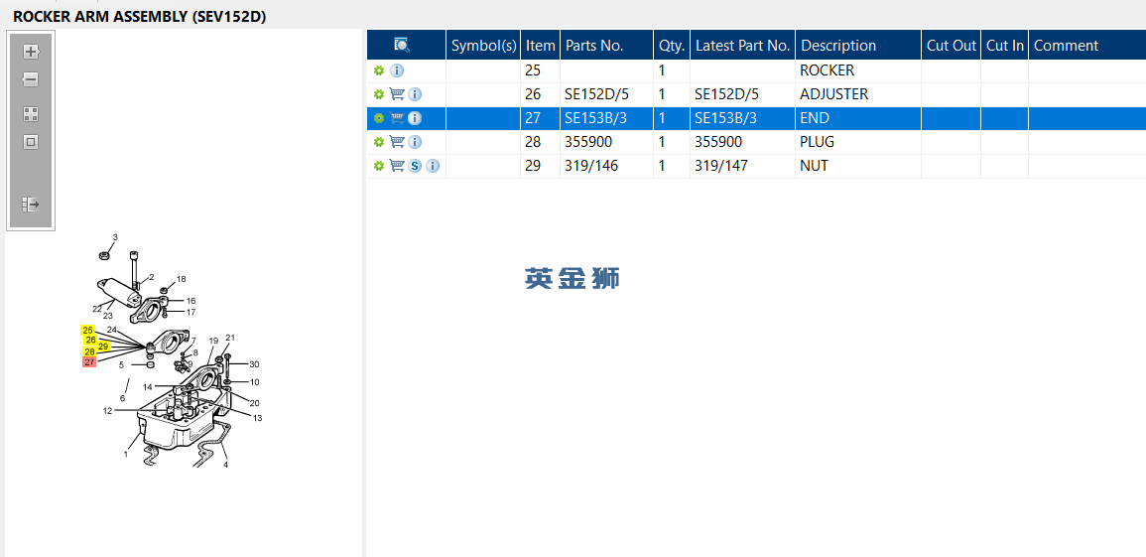Click green gear icon for END row
Viewport: 1146px width, 557px height.
point(379,118)
